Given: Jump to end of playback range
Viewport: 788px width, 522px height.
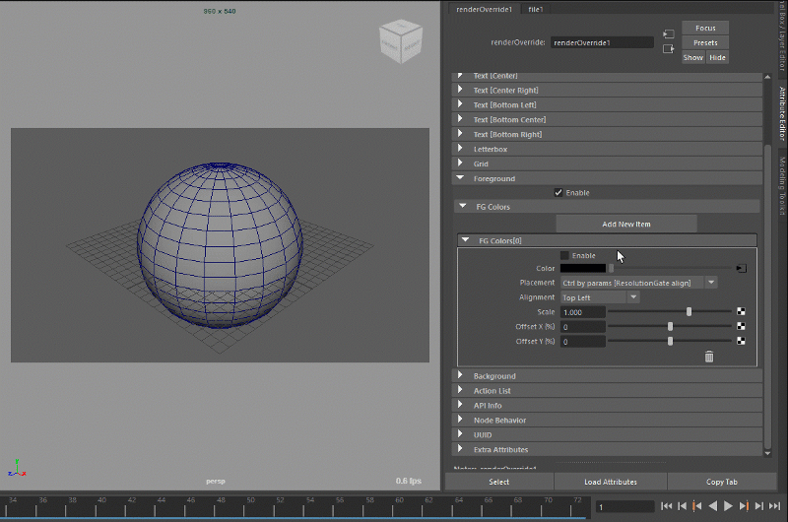Looking at the screenshot, I should click(x=774, y=506).
